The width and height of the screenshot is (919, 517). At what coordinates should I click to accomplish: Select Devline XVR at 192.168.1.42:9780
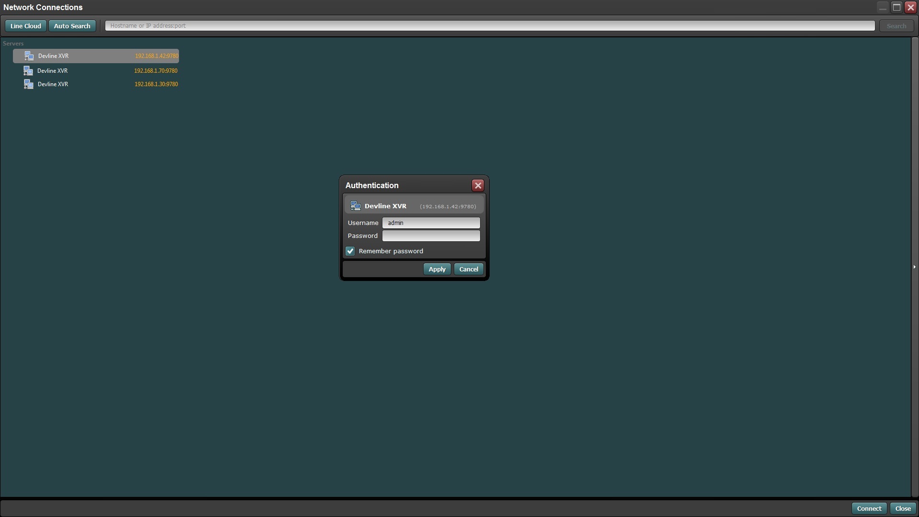[96, 56]
